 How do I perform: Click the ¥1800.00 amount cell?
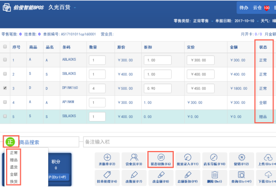239,88
